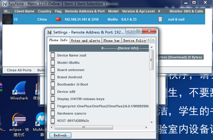Click the icon box beside Board :unknown
This screenshot has width=213, height=140.
(53, 70)
